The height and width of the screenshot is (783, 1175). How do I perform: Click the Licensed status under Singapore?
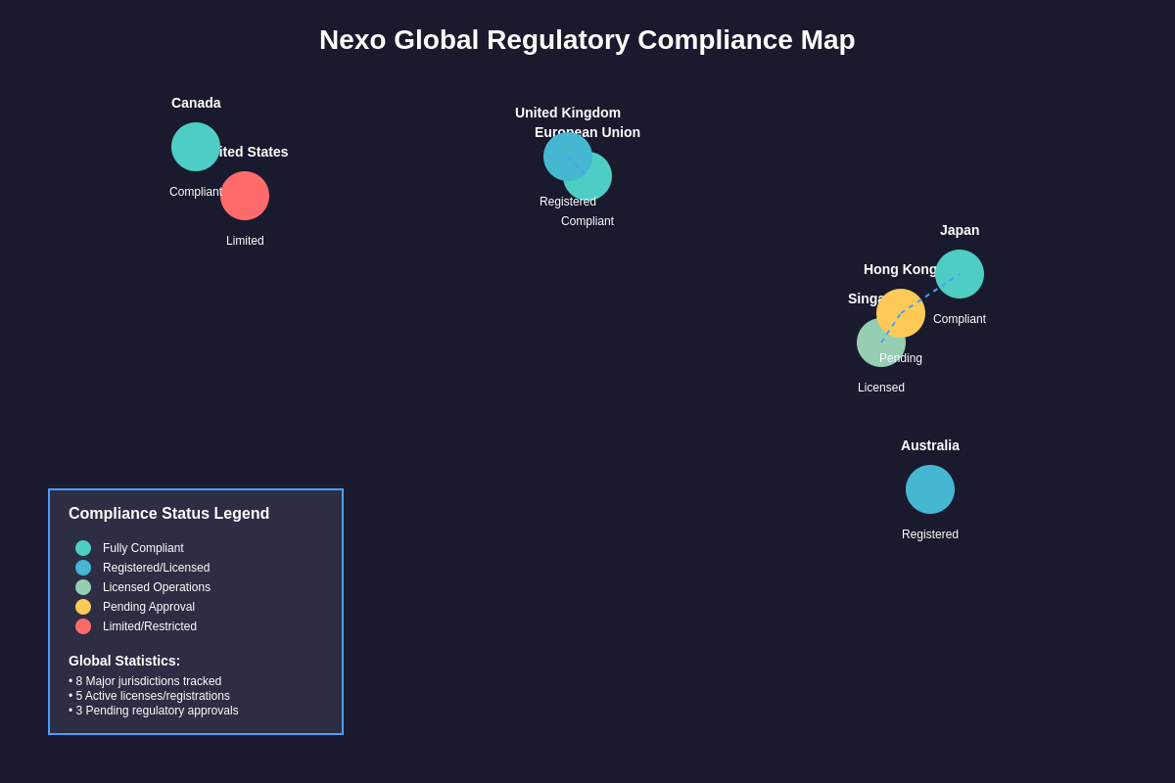(881, 388)
